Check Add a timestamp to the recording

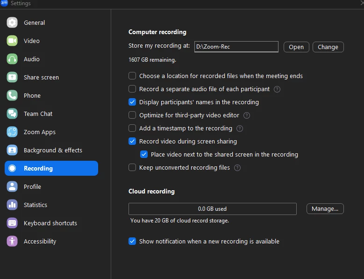point(132,128)
